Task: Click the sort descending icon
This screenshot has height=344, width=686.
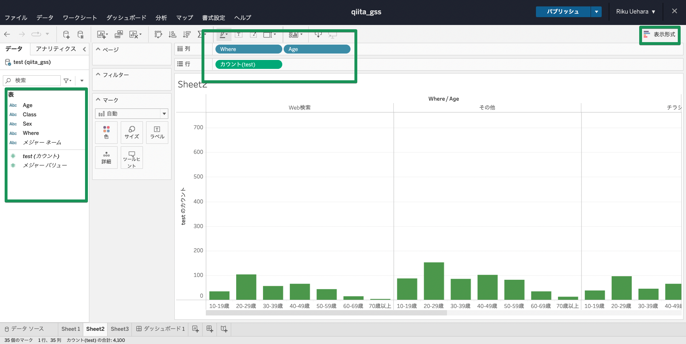Action: (187, 34)
